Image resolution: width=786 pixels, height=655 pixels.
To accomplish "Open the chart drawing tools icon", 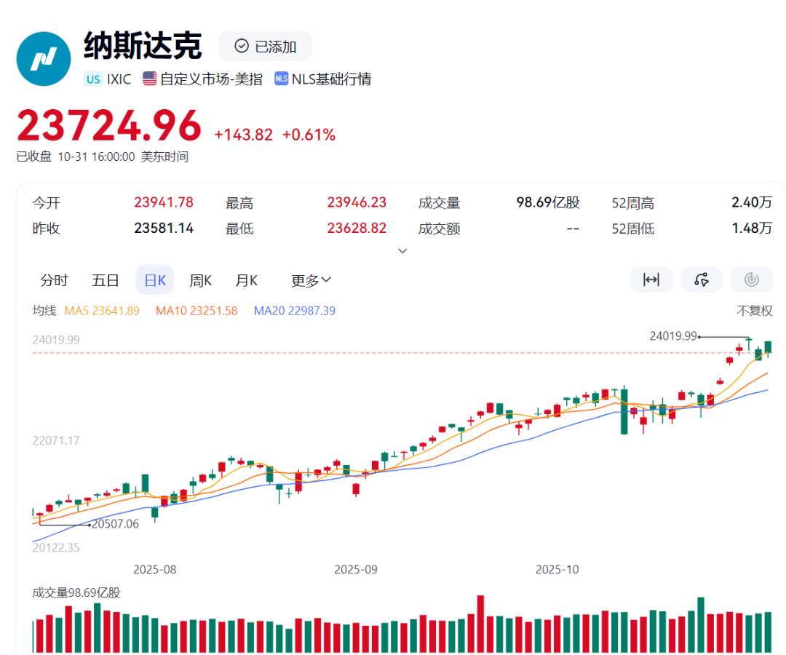I will (702, 279).
